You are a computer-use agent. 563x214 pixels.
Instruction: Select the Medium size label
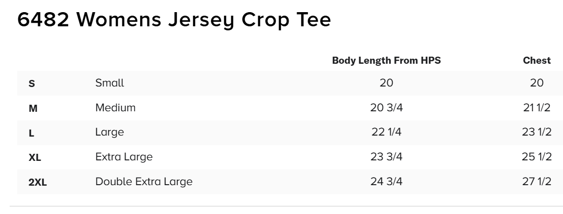(x=115, y=108)
